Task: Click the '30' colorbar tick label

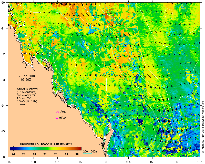Action: [x=77, y=154]
